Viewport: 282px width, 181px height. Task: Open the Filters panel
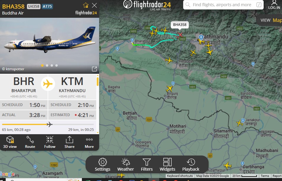click(x=147, y=165)
